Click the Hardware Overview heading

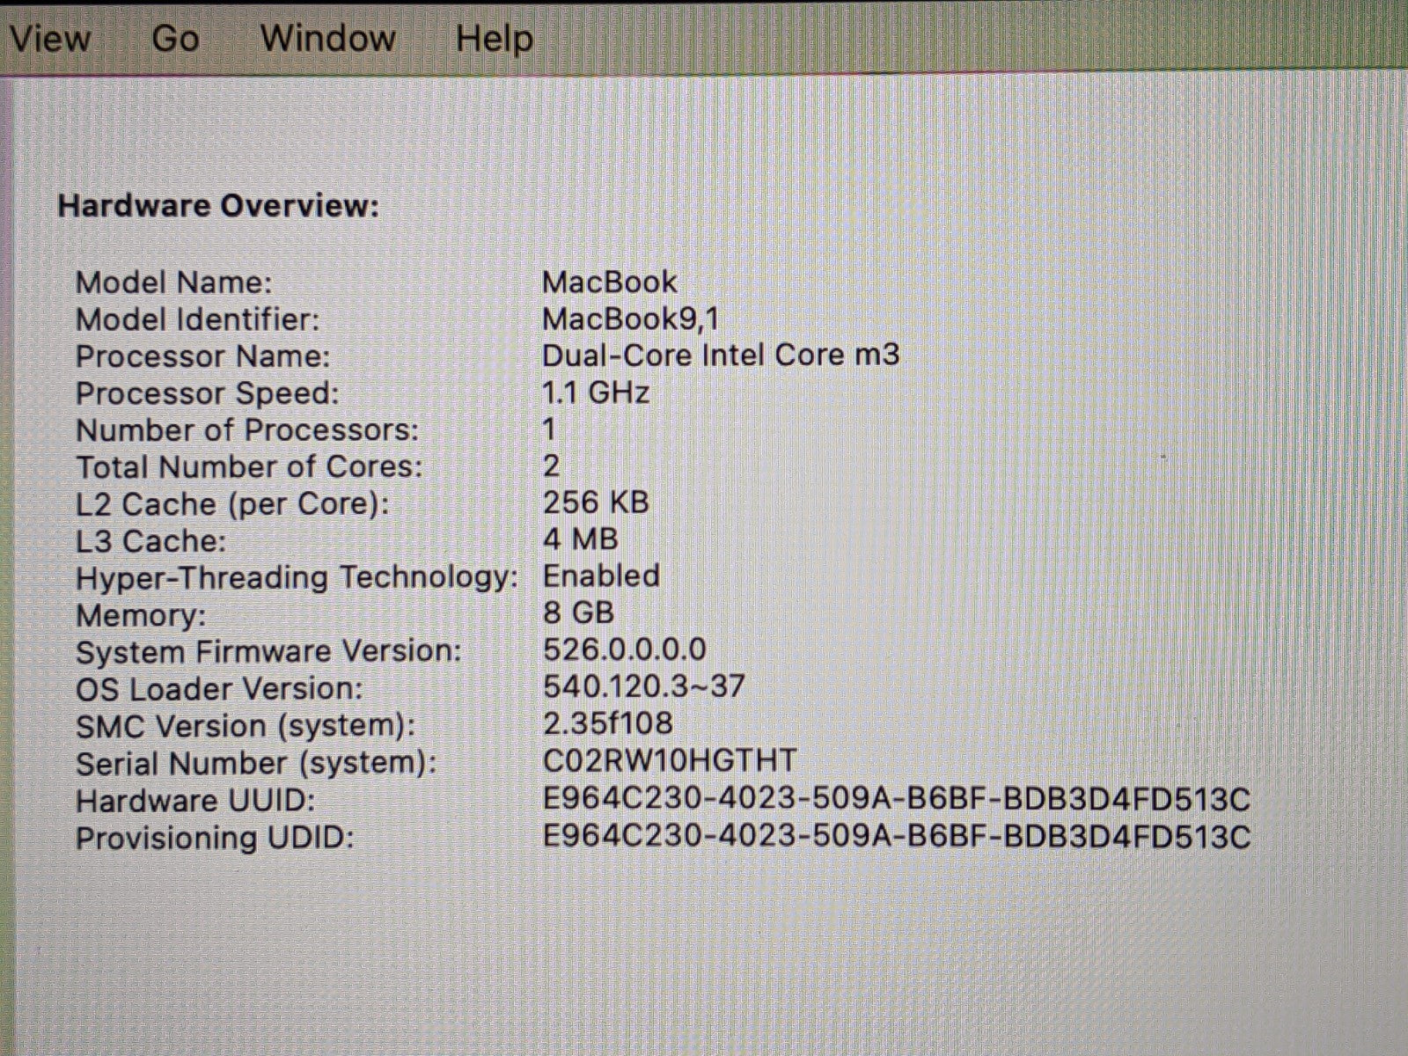coord(218,206)
